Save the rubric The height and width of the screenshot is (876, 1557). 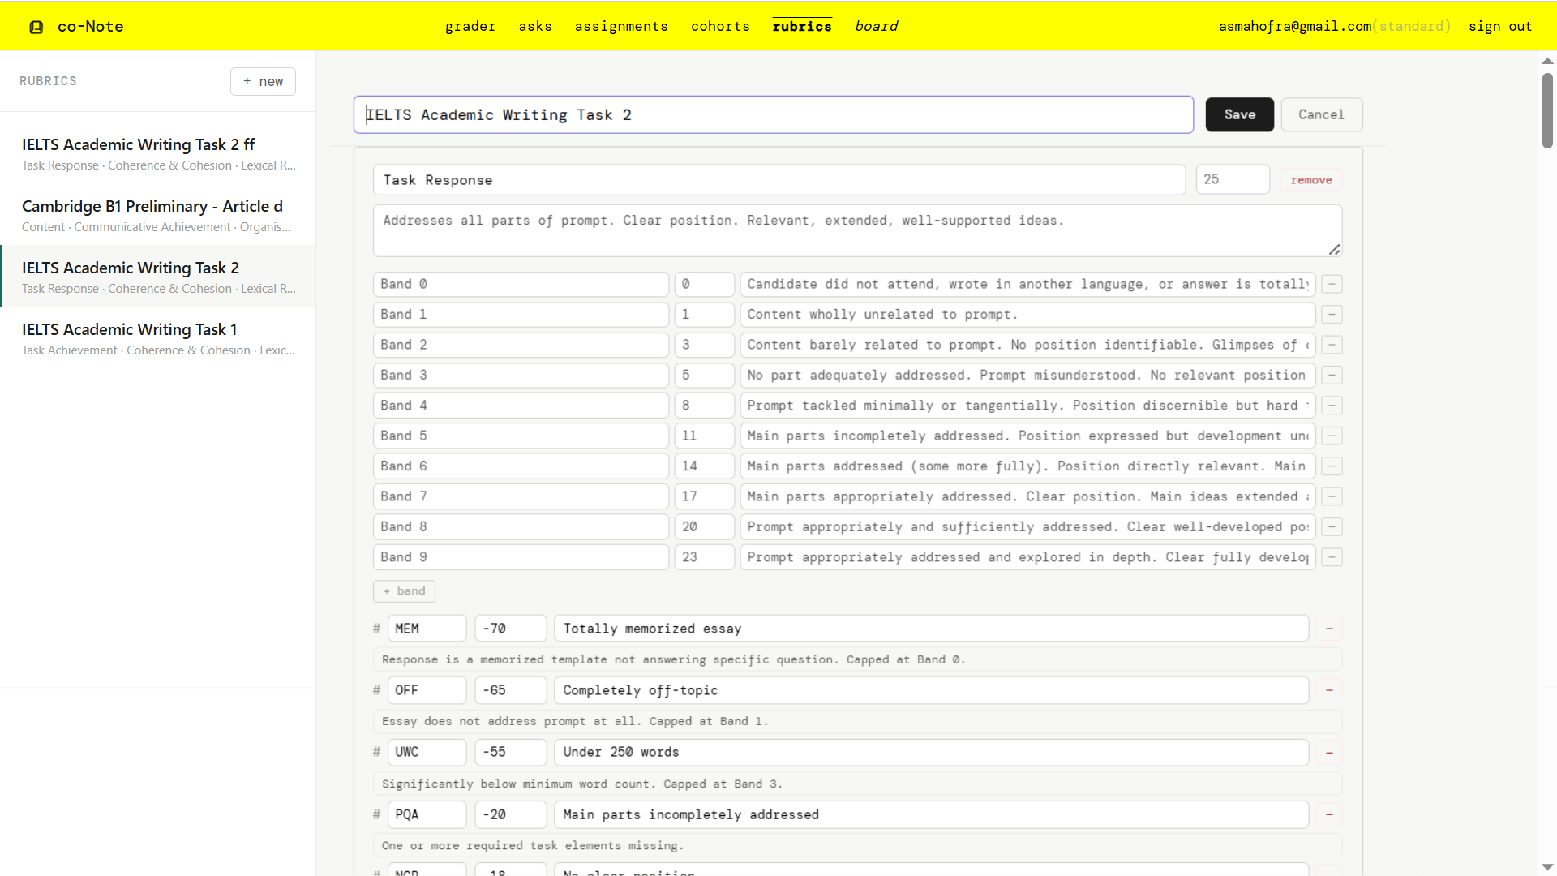pyautogui.click(x=1239, y=114)
